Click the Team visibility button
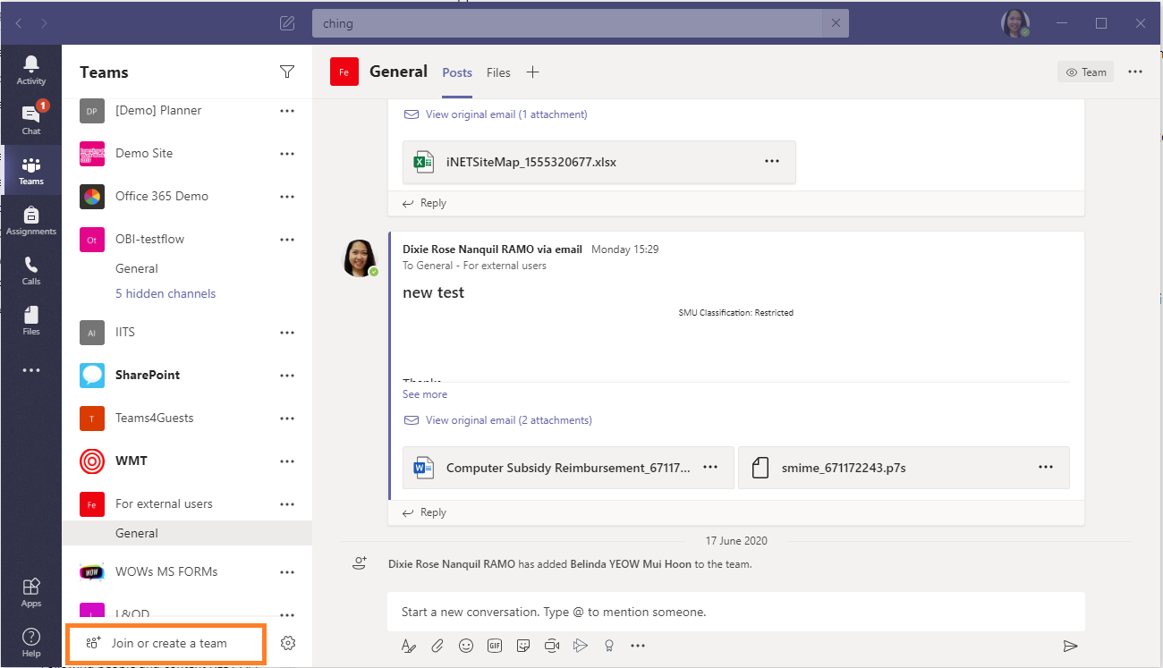This screenshot has height=668, width=1163. 1086,72
